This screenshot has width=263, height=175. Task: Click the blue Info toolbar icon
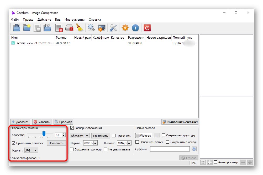pyautogui.click(x=135, y=28)
